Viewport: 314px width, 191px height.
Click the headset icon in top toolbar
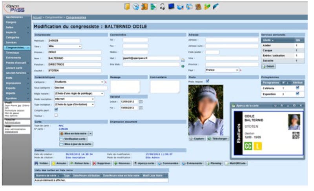click(x=162, y=7)
